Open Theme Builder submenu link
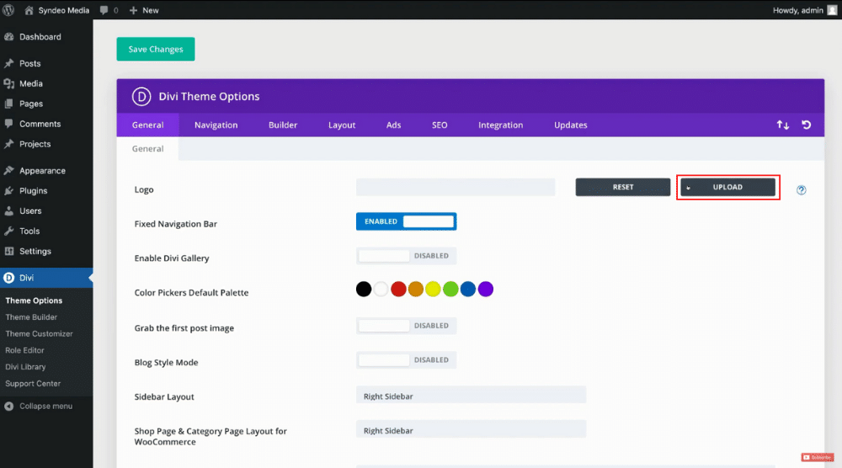This screenshot has height=468, width=842. tap(31, 317)
